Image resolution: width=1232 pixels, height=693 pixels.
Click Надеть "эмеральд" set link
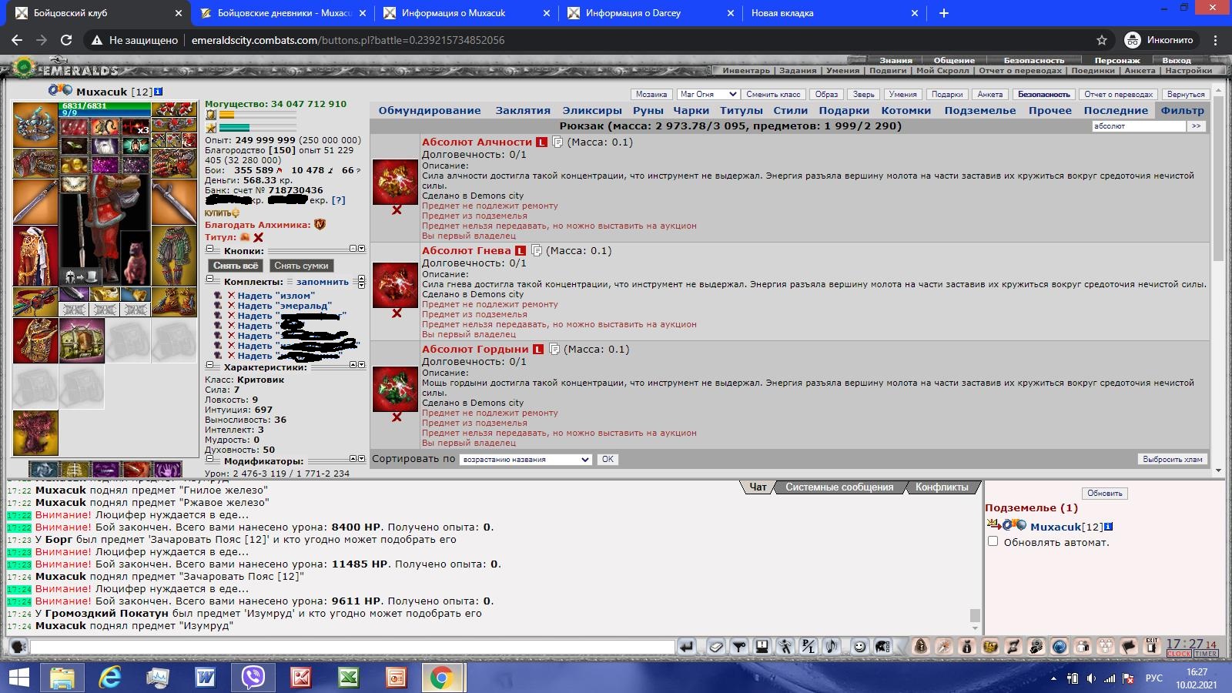pyautogui.click(x=285, y=306)
